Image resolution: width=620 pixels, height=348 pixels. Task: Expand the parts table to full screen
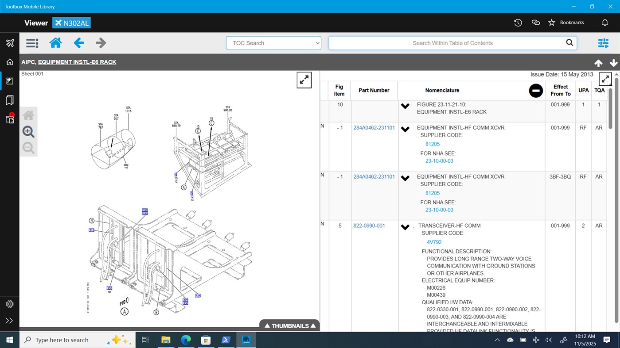pyautogui.click(x=604, y=79)
